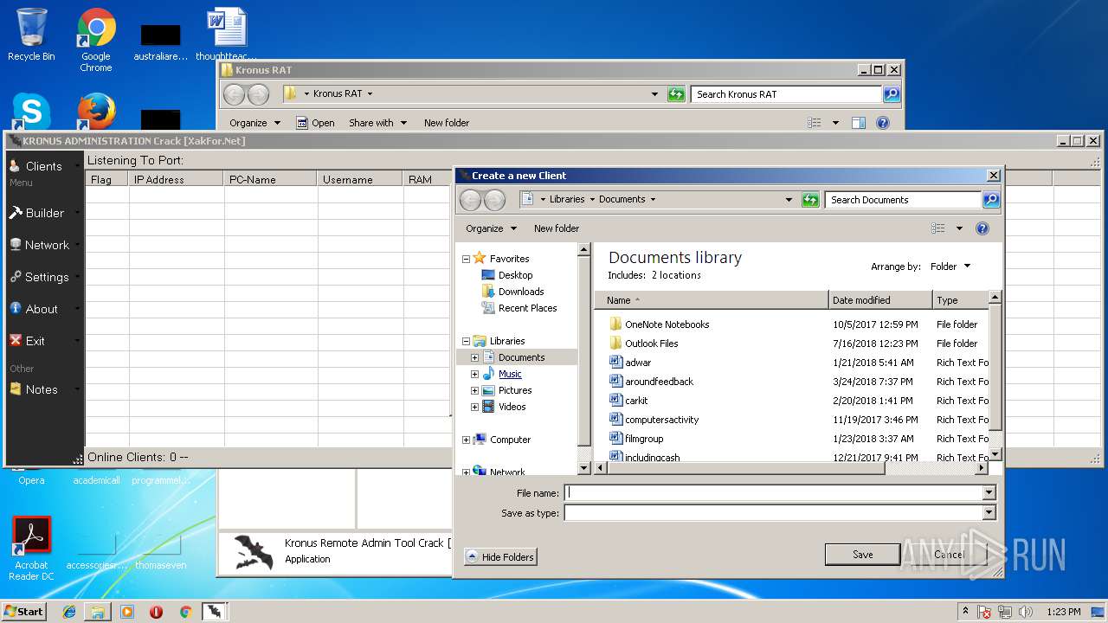Open Google Chrome desktop shortcut
The image size is (1108, 623).
click(x=96, y=40)
